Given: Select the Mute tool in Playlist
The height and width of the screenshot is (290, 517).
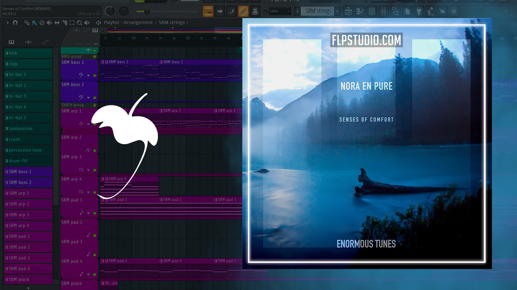Looking at the screenshot, I should point(49,23).
